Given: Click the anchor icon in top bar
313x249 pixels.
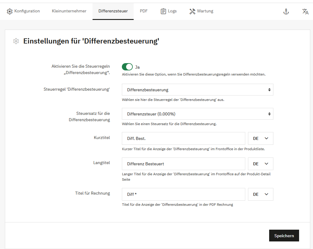Looking at the screenshot, I should point(286,11).
